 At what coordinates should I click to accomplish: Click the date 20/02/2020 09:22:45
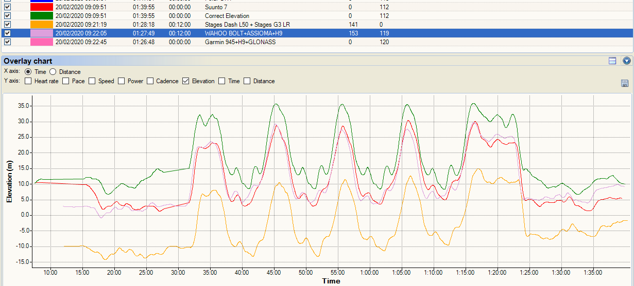(x=81, y=42)
